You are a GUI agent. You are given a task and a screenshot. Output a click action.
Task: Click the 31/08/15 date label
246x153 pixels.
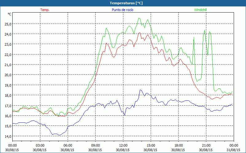(x=233, y=150)
